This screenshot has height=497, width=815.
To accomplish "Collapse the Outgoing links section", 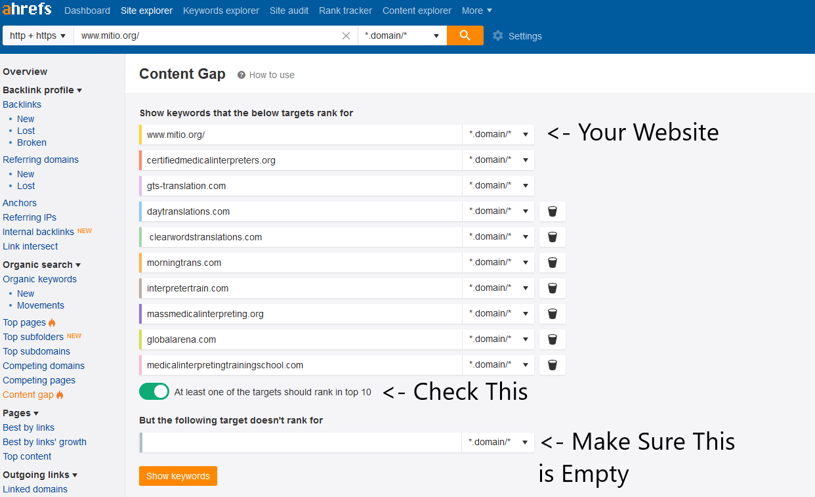I will point(40,475).
